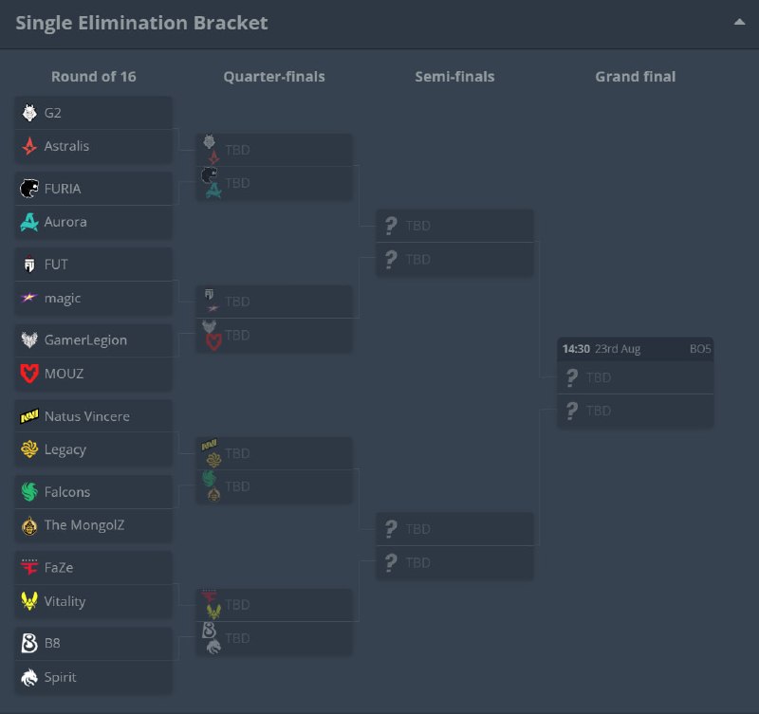Click the Team Spirit dragon logo
The height and width of the screenshot is (714, 759).
pyautogui.click(x=29, y=677)
